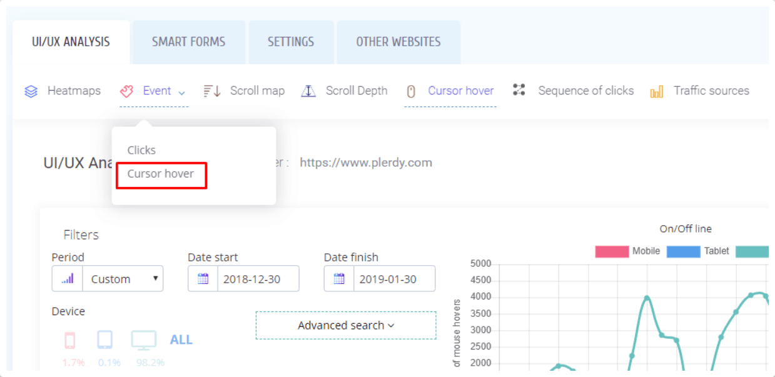Image resolution: width=775 pixels, height=377 pixels.
Task: Open OTHER WEBSITES tab
Action: (x=398, y=42)
